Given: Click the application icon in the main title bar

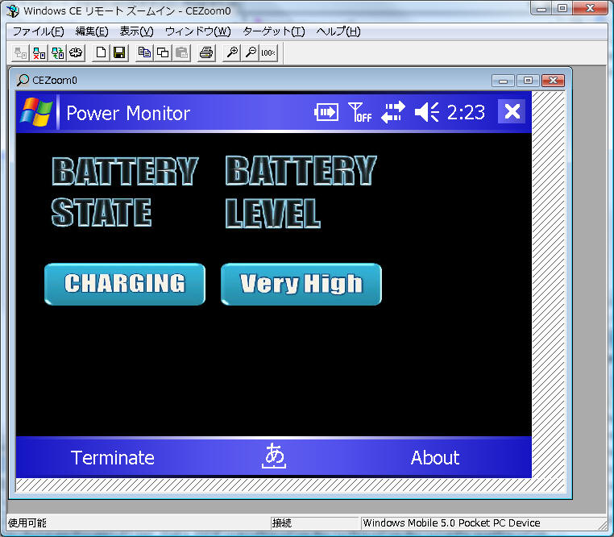Looking at the screenshot, I should [x=13, y=10].
